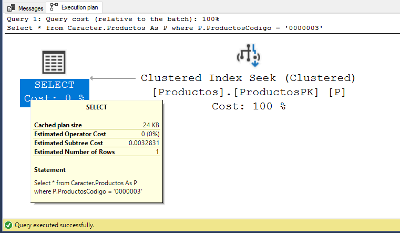Click the query text line below the header
Image resolution: width=400 pixels, height=233 pixels.
point(165,28)
